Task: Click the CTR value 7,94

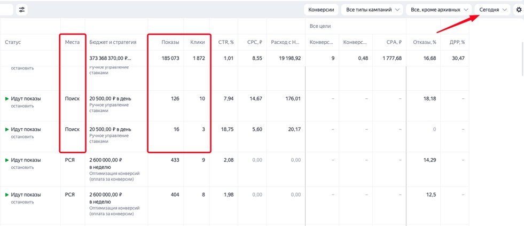Action: [x=229, y=99]
